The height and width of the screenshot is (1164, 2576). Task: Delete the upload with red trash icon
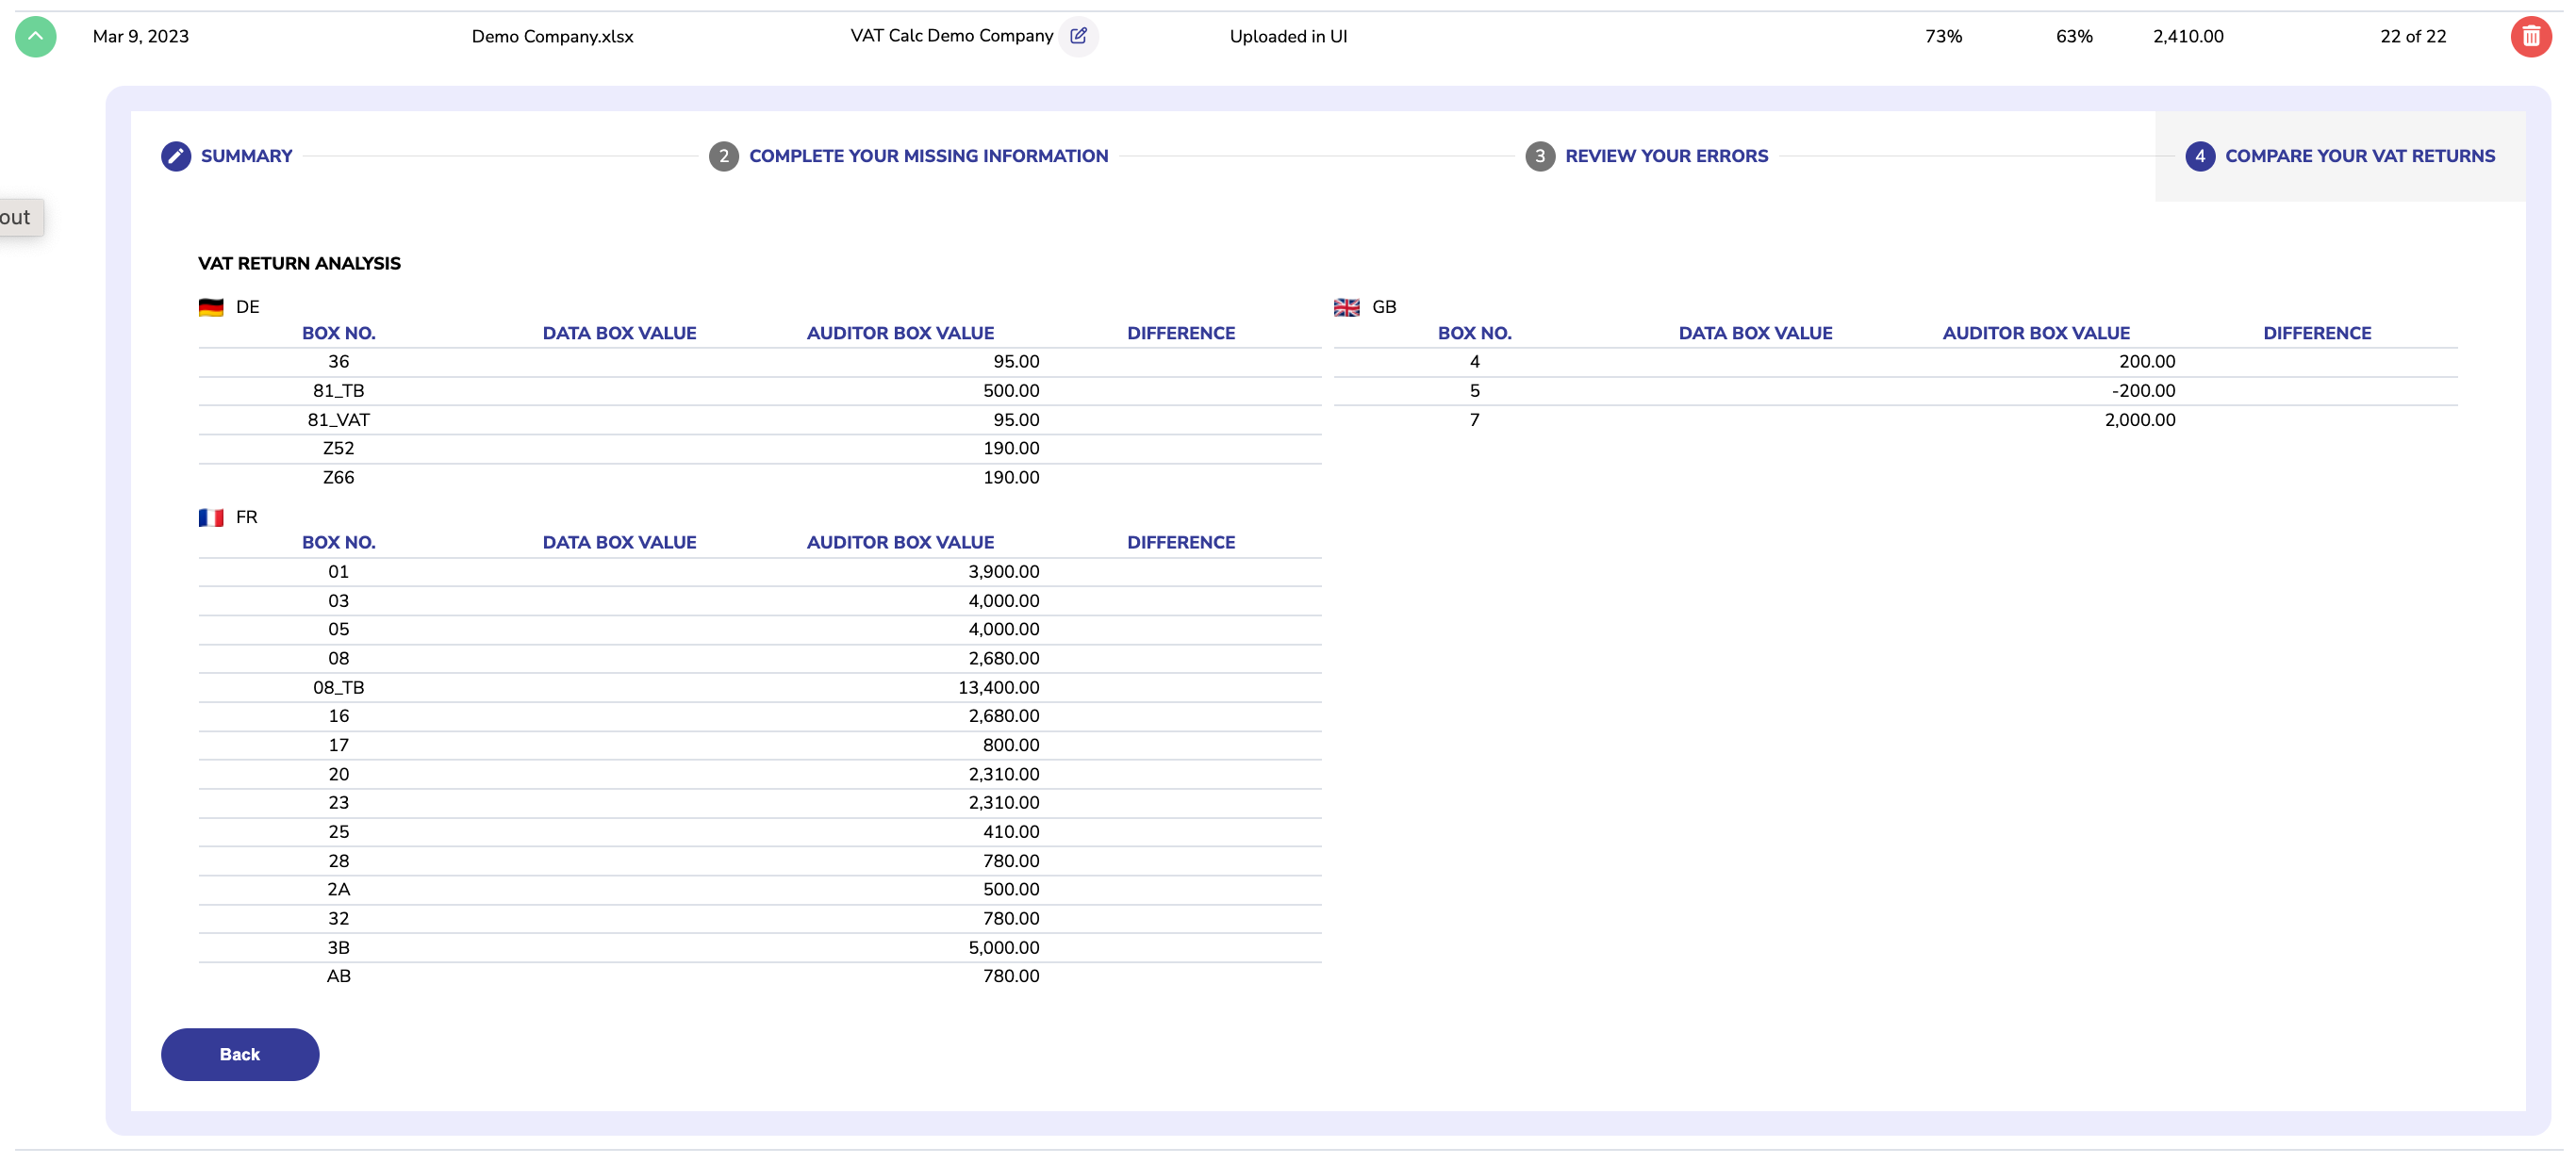[2530, 37]
